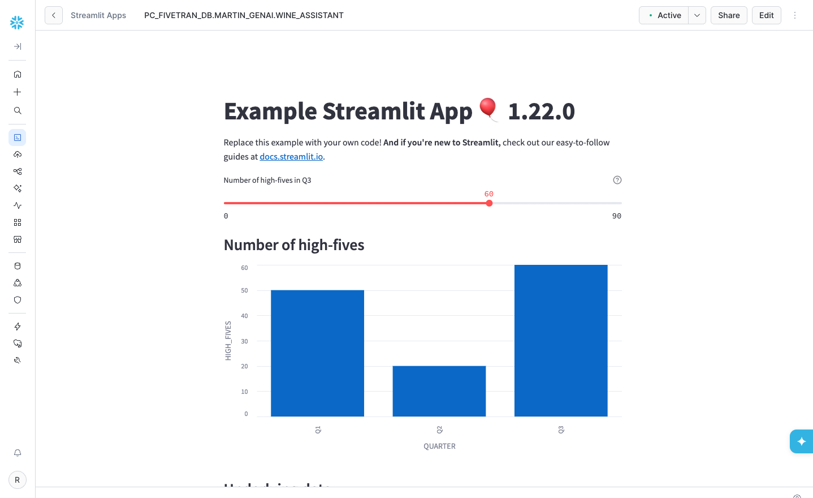Open the Streamlit Apps breadcrumb
The height and width of the screenshot is (498, 813).
pyautogui.click(x=98, y=15)
